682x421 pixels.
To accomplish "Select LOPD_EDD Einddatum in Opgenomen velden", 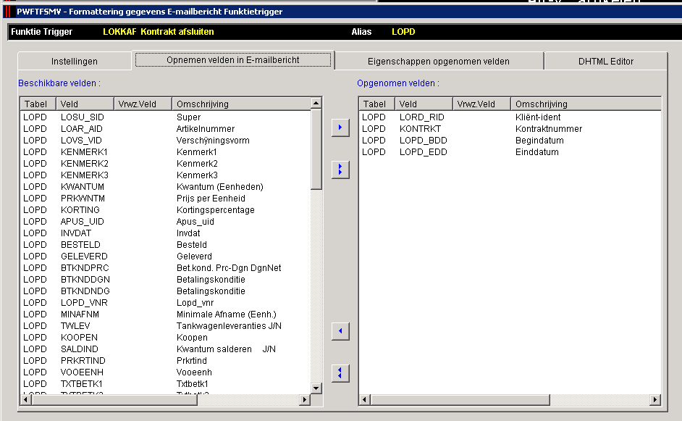I will (x=510, y=152).
